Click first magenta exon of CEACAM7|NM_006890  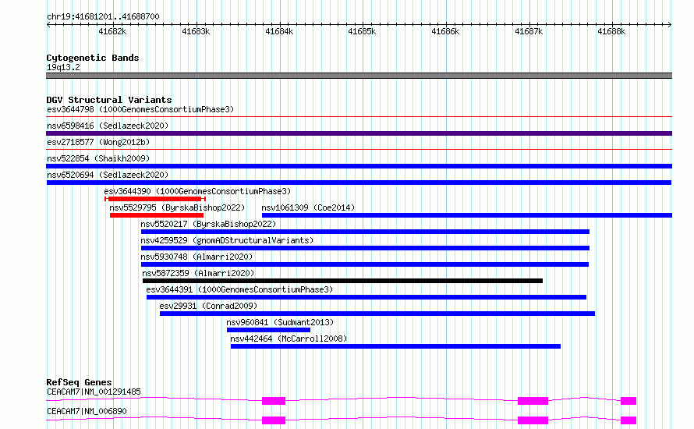[274, 420]
